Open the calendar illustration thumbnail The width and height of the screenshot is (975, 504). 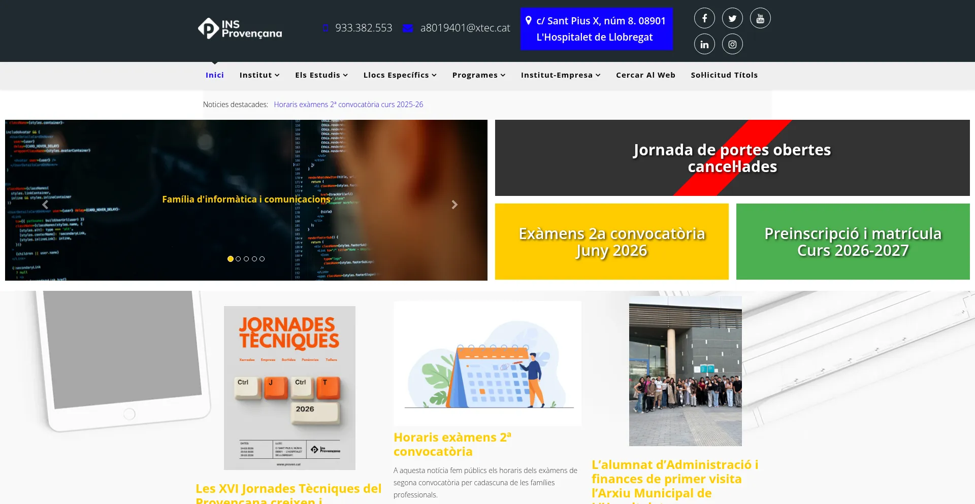tap(487, 363)
